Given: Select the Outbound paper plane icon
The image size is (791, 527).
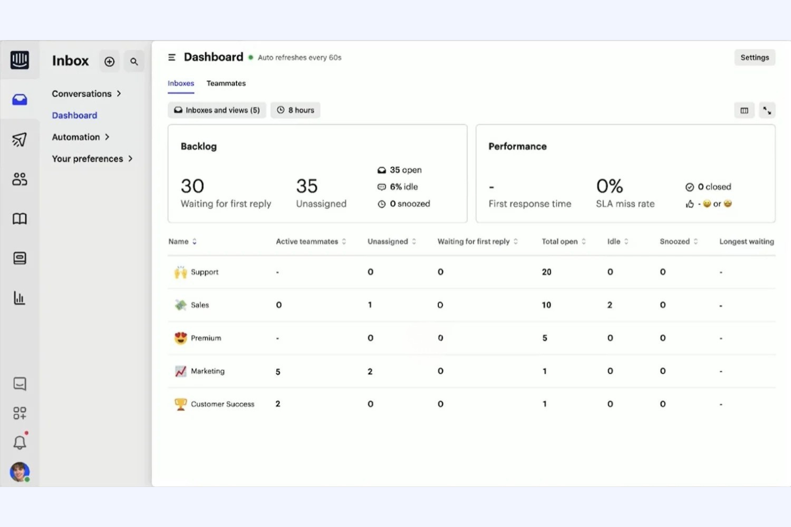Looking at the screenshot, I should 20,139.
